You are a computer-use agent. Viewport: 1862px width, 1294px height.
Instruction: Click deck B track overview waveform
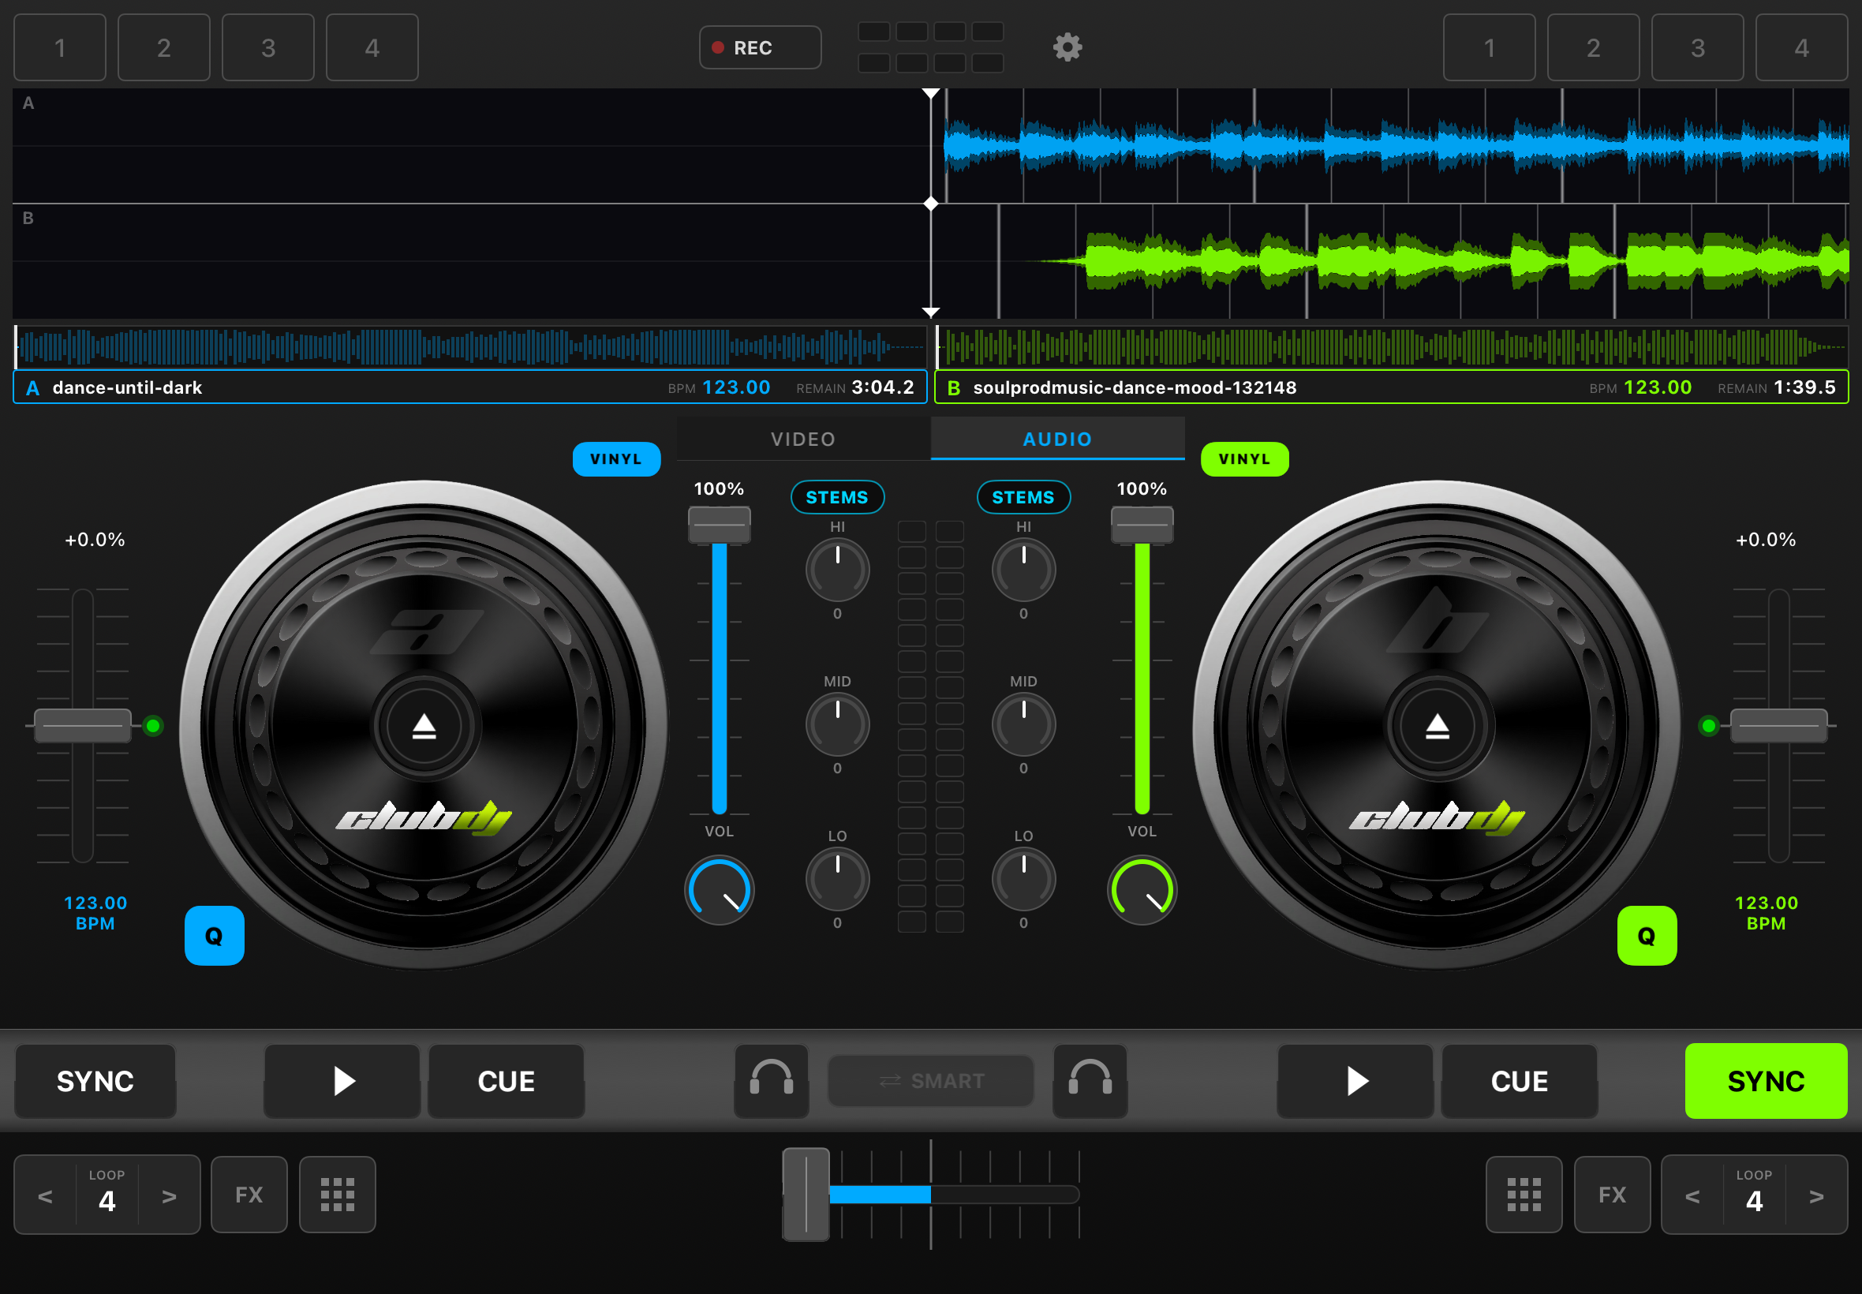pos(1391,347)
